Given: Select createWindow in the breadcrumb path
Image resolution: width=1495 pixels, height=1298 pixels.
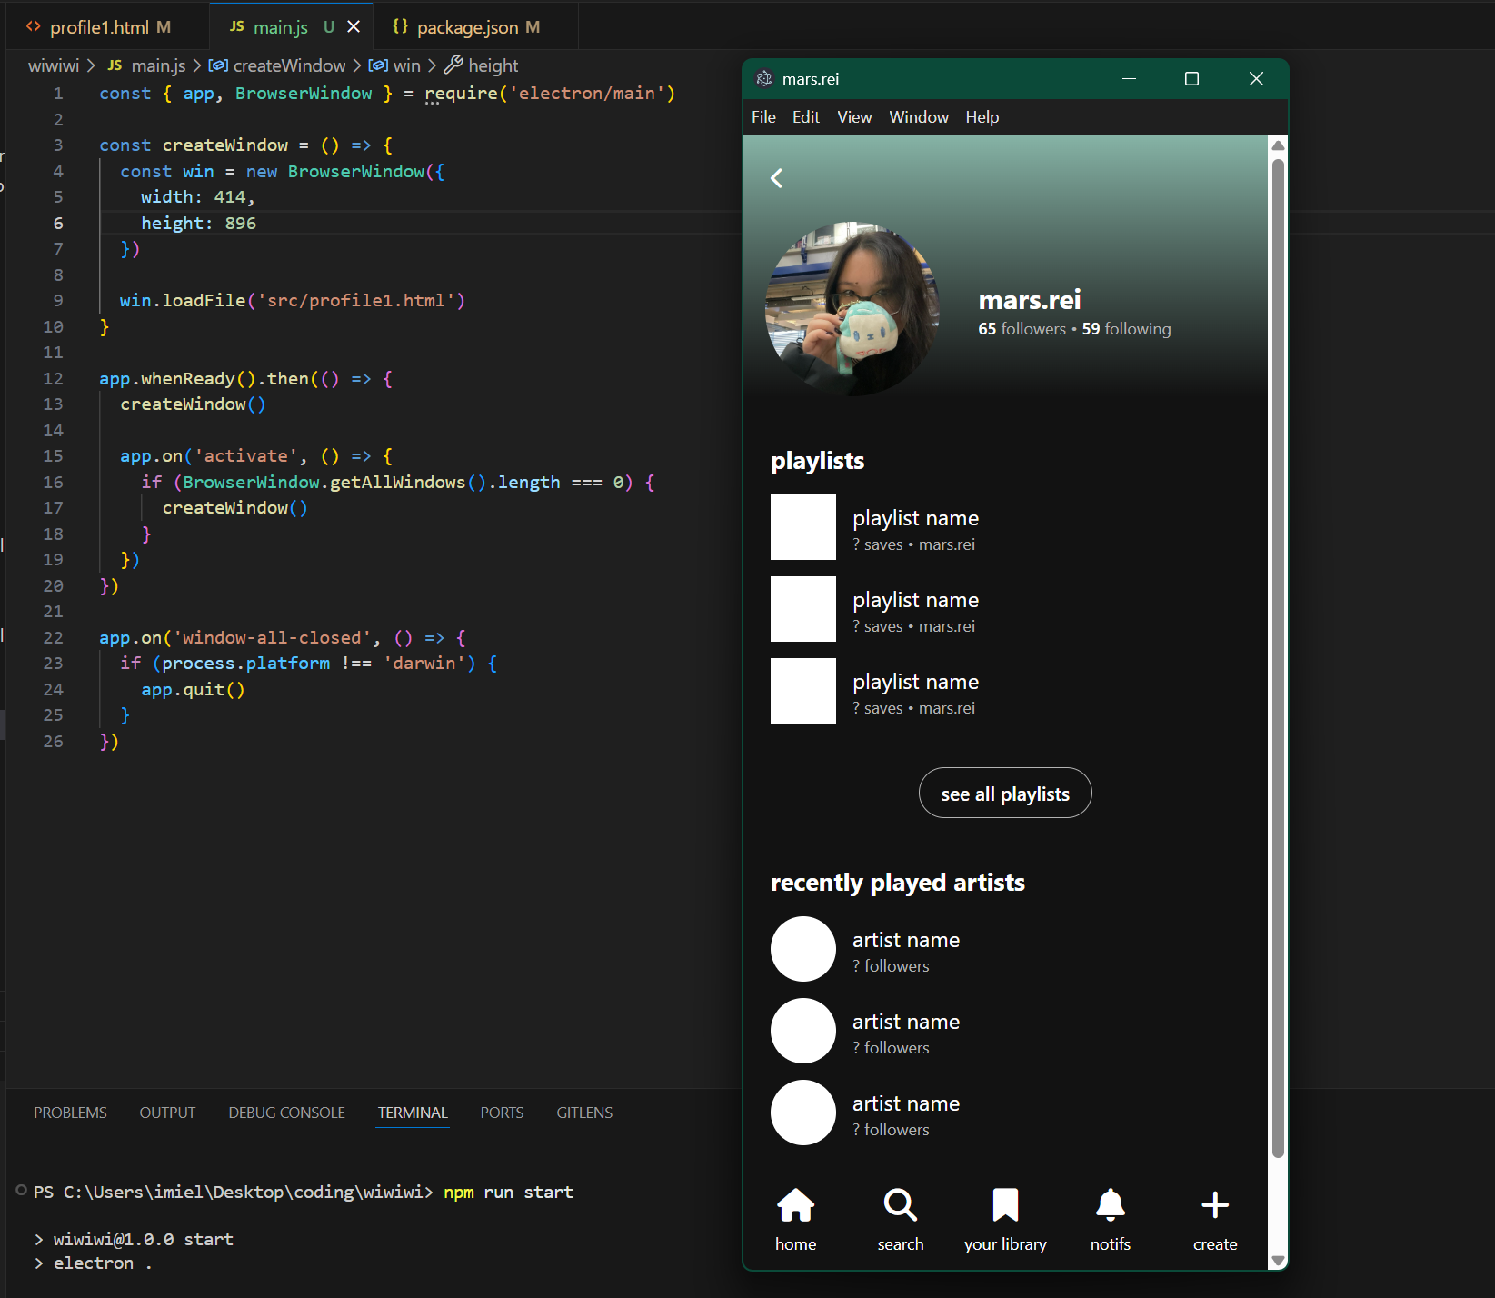Looking at the screenshot, I should pos(288,65).
